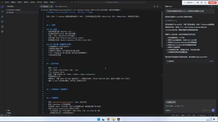Focus the chat message input field
This screenshot has height=122, width=218.
[190, 106]
